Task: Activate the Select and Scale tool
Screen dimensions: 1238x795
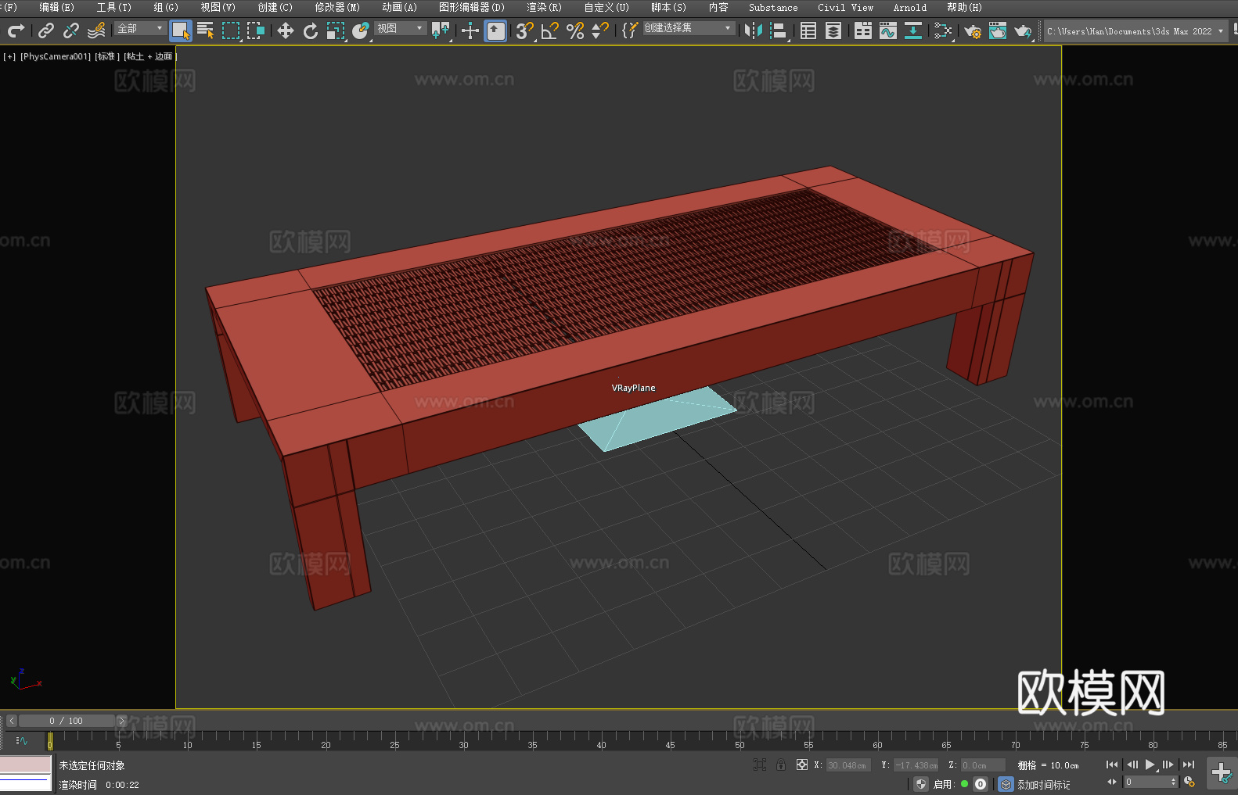Action: click(336, 30)
